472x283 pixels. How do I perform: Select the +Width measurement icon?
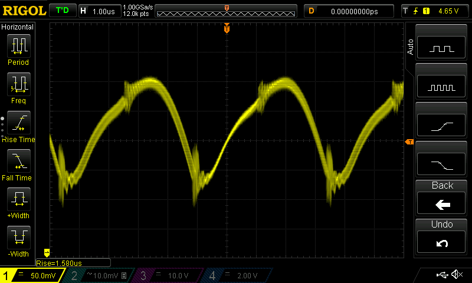click(x=19, y=199)
